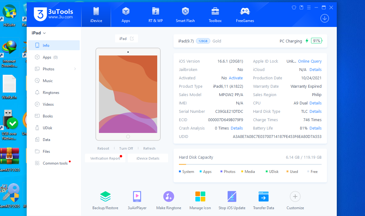Click the 3uTools logo
Viewport: 365px width, 216px height.
tap(54, 14)
